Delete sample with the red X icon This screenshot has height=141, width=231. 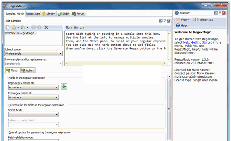tap(46, 27)
